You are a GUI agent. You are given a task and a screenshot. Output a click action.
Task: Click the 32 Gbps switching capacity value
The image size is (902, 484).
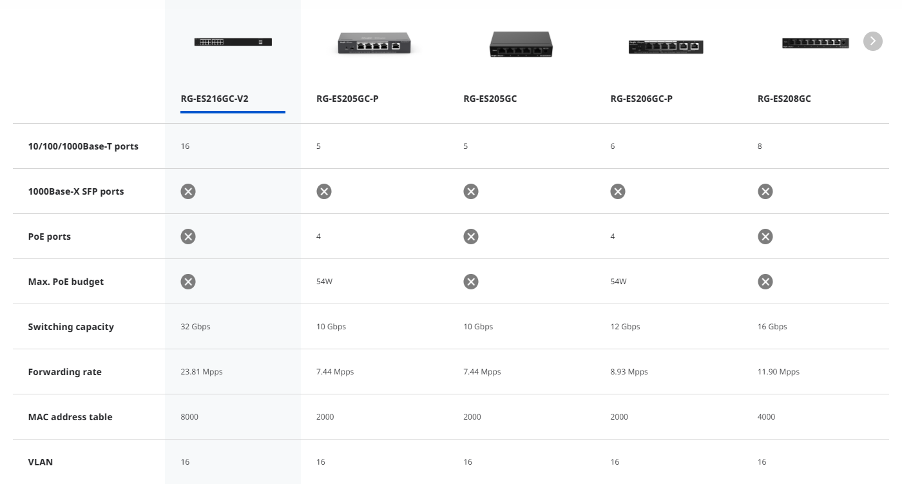tap(195, 327)
